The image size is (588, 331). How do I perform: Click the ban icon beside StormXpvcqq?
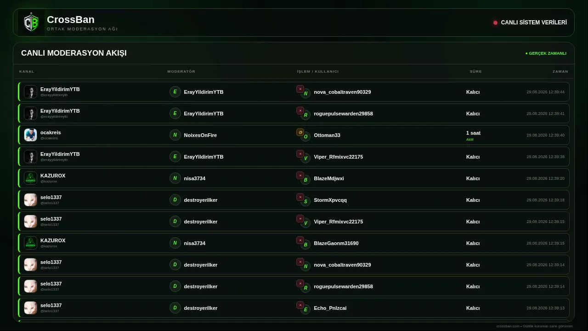point(300,197)
